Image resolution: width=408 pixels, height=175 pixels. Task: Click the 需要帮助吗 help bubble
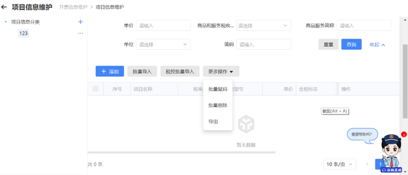[362, 134]
